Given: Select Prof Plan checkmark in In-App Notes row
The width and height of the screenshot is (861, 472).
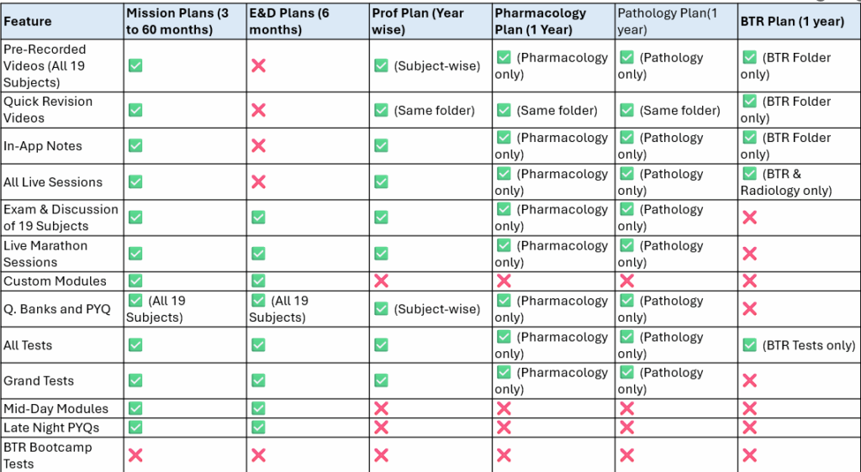Looking at the screenshot, I should 381,146.
